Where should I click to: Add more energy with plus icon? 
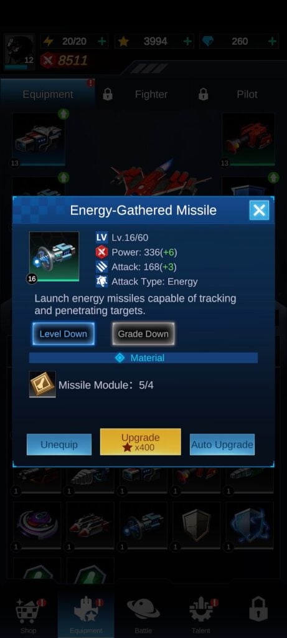[102, 41]
